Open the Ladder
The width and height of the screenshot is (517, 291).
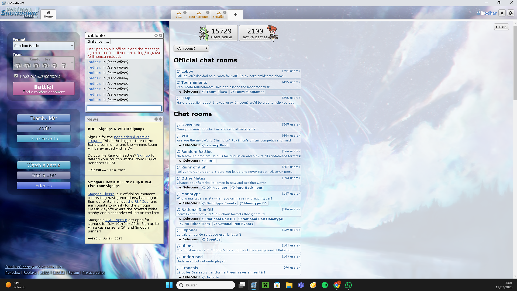pos(44,128)
